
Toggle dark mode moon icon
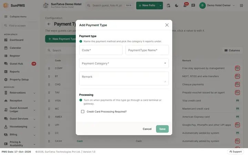pyautogui.click(x=177, y=6)
